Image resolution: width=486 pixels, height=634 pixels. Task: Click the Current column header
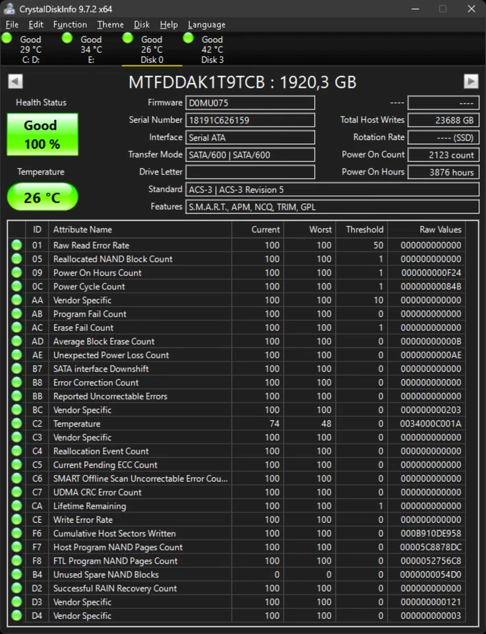[x=258, y=229]
